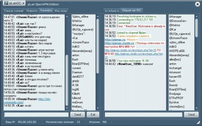Click the room user list scrollbar thumb
Viewport: 202px width, 126px height.
coord(98,46)
